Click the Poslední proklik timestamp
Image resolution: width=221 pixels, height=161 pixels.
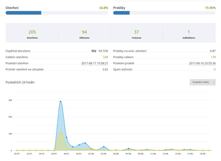click(202, 63)
